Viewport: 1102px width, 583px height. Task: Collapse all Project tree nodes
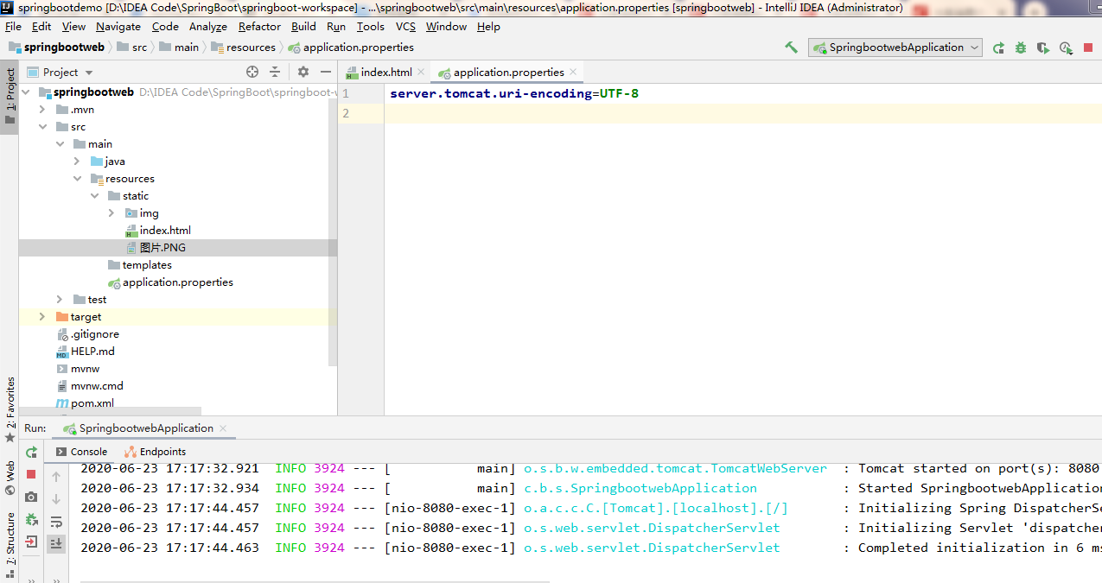point(275,72)
